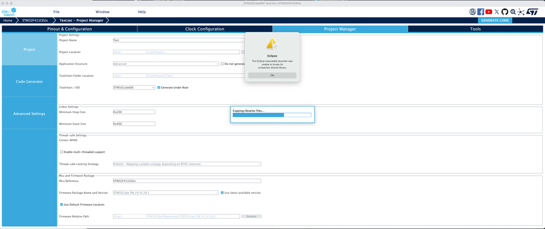Image resolution: width=545 pixels, height=229 pixels.
Task: Click 'Copying libraries files...' label
Action: point(249,111)
